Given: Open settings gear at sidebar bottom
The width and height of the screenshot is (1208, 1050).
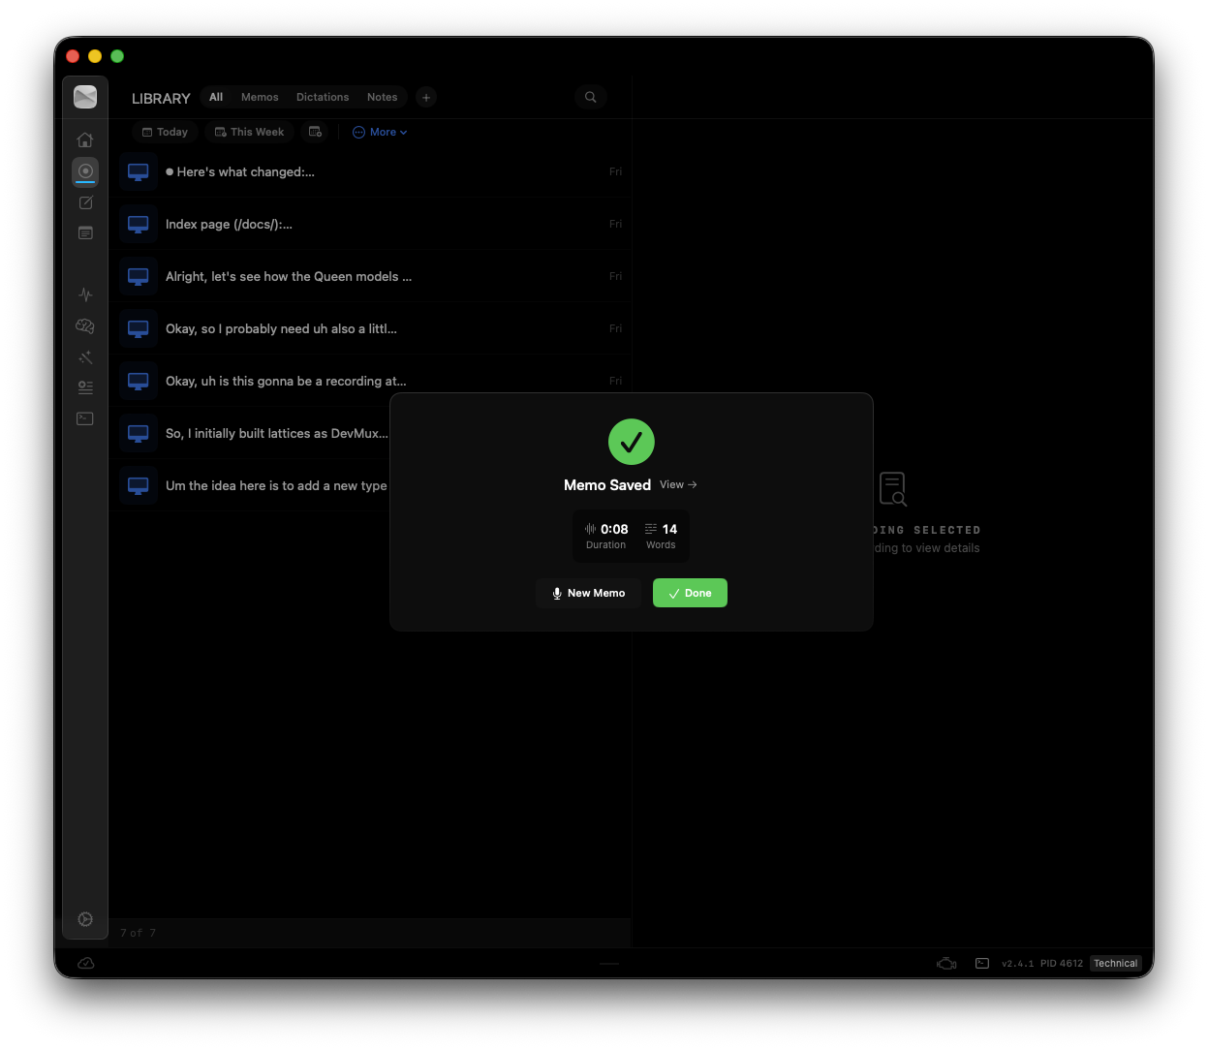Looking at the screenshot, I should click(85, 919).
